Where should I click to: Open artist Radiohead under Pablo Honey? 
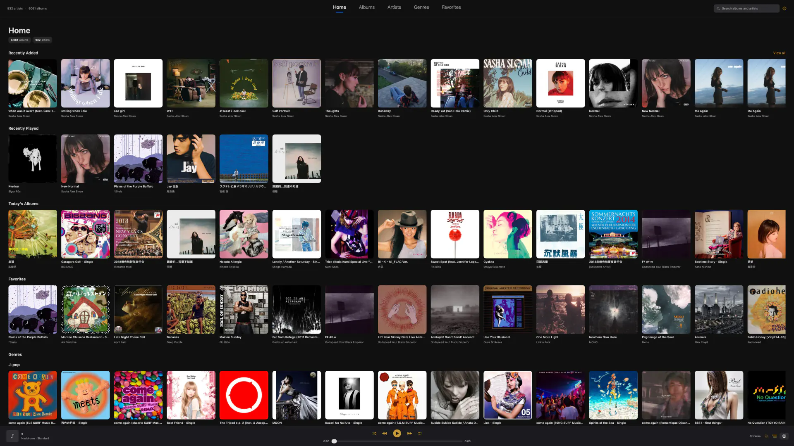point(754,342)
